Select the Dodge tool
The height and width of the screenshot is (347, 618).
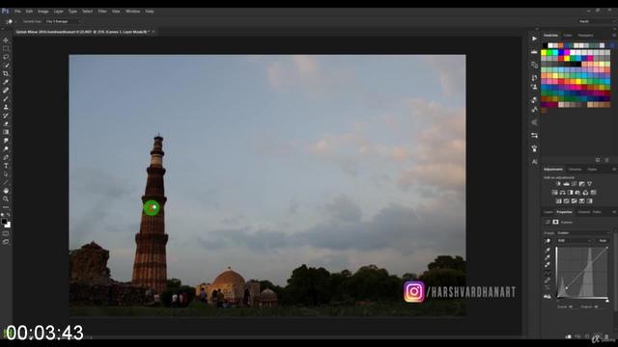coord(6,149)
